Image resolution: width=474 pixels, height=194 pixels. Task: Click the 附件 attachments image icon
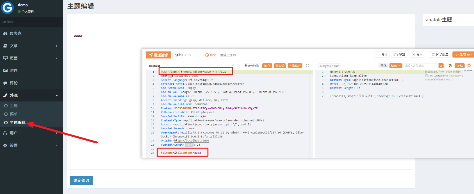[x=5, y=71]
